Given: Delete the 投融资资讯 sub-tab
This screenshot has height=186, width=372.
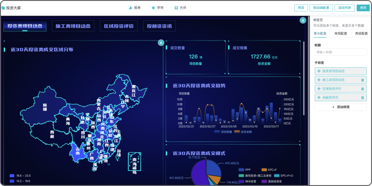Looking at the screenshot, I should [362, 98].
